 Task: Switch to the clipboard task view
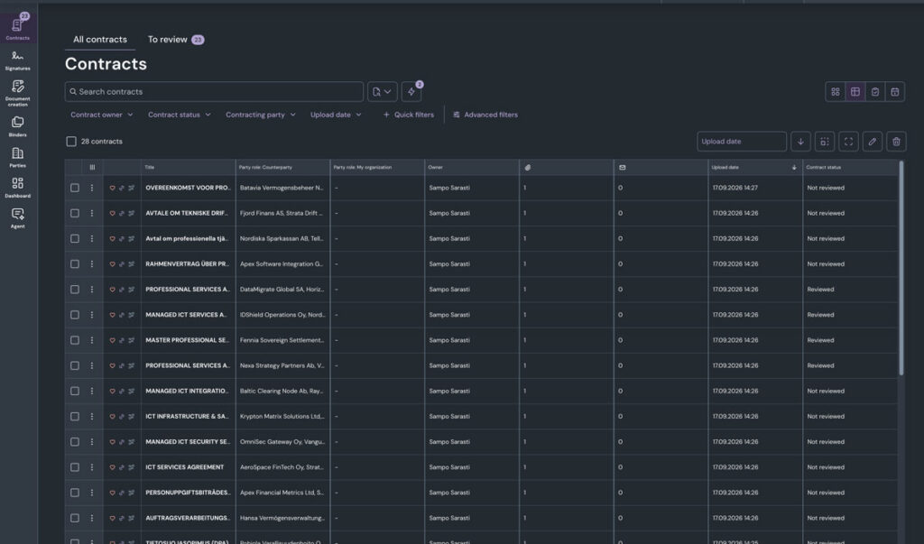point(875,91)
